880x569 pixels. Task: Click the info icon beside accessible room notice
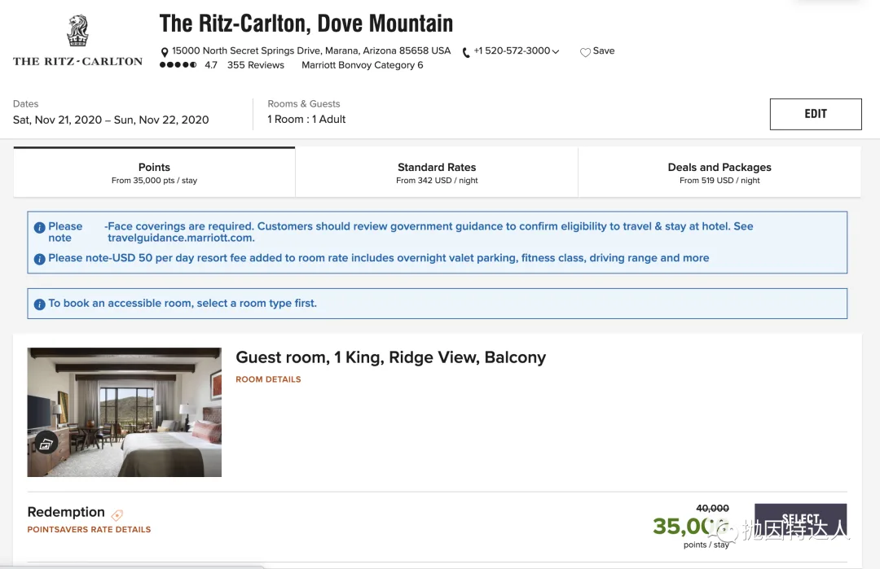tap(39, 304)
